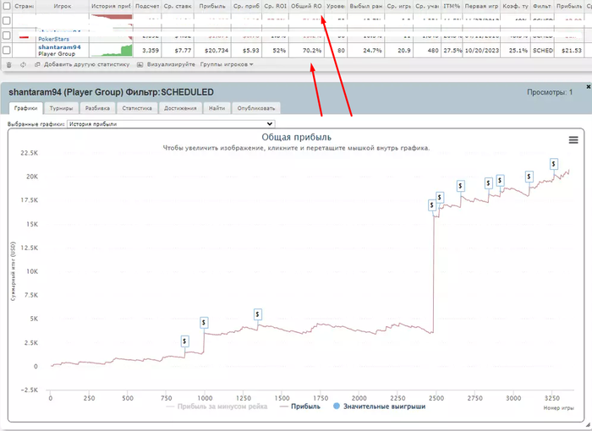The height and width of the screenshot is (431, 592).
Task: Sort by the 'Общий RO' column header
Action: (306, 6)
